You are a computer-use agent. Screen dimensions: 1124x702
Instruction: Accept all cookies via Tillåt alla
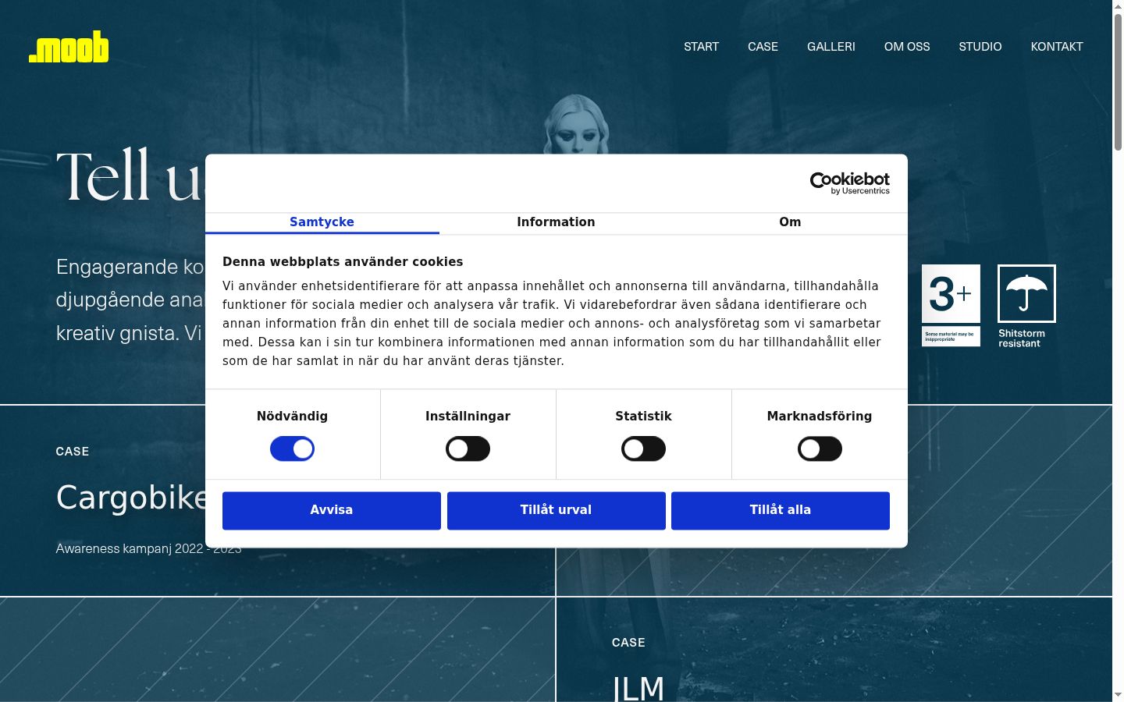point(781,510)
